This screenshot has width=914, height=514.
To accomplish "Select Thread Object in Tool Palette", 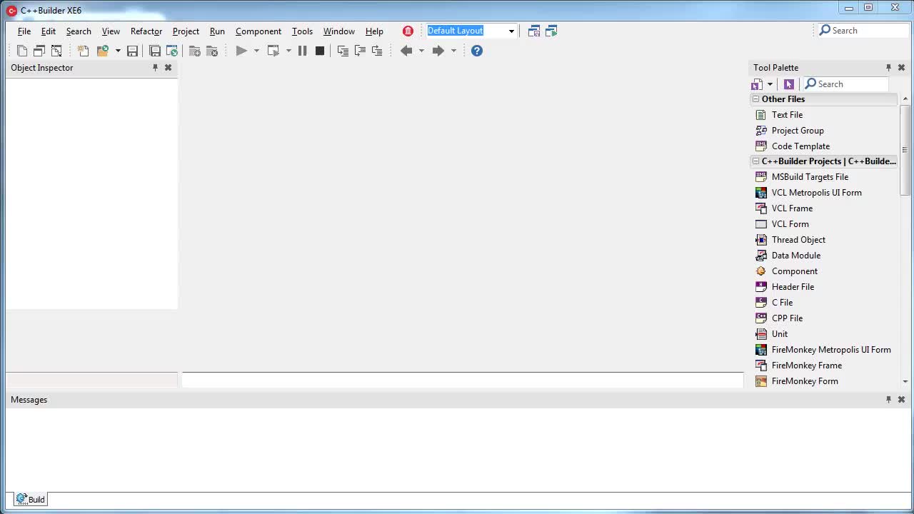I will coord(798,240).
